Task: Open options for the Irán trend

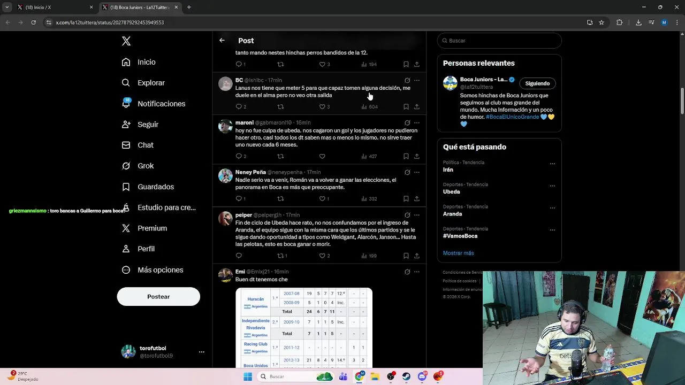Action: click(552, 164)
